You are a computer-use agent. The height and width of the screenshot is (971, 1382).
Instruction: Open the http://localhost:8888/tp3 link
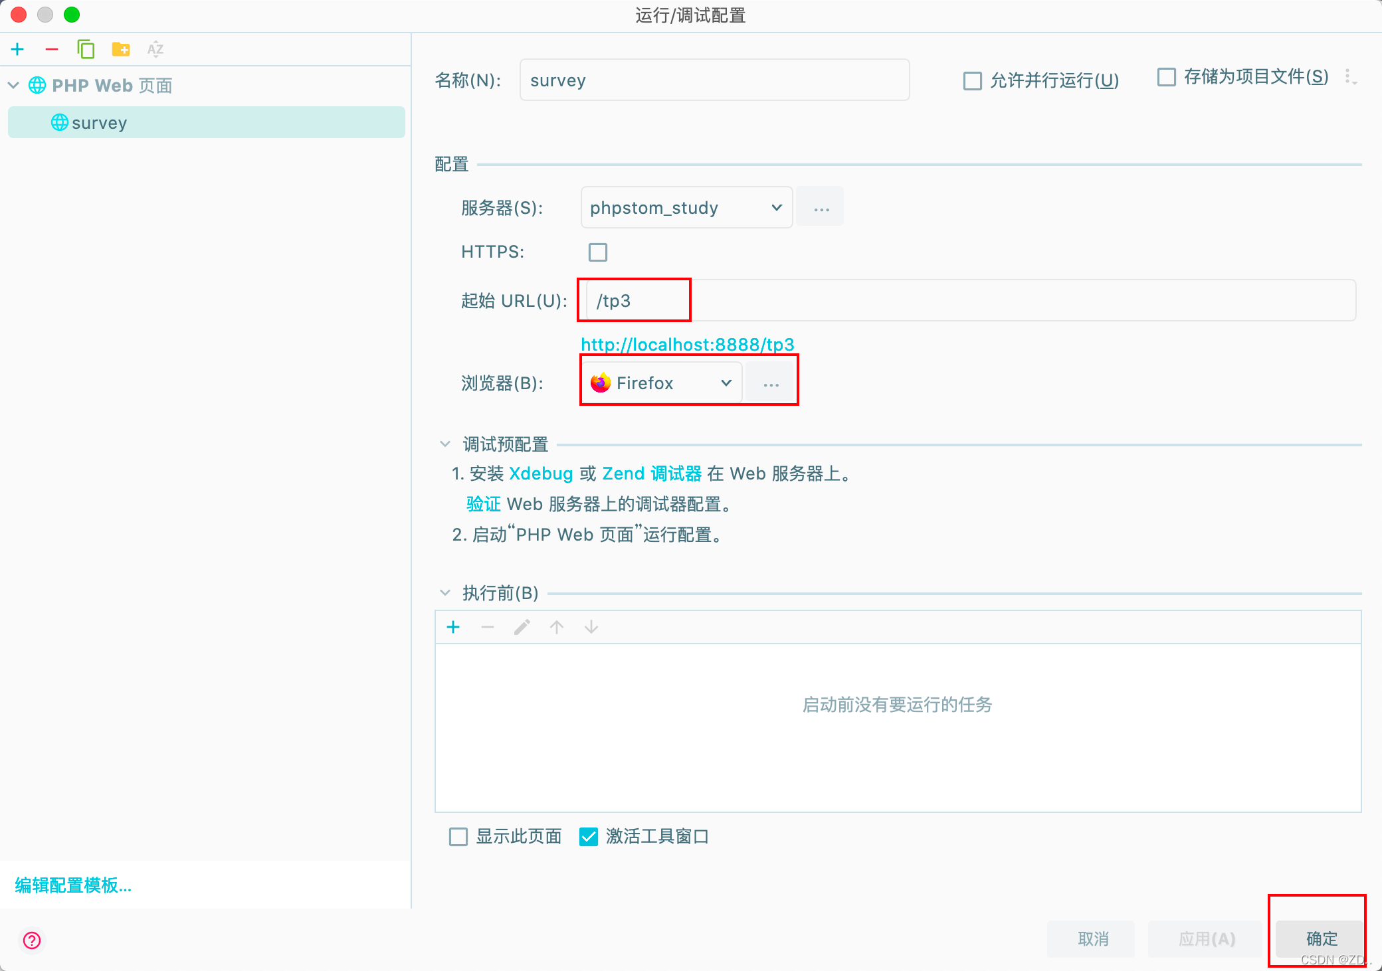pos(687,344)
